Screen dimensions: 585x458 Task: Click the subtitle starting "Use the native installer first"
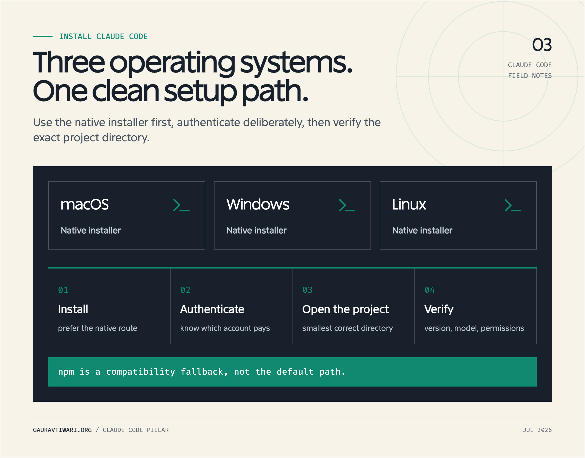(x=207, y=130)
